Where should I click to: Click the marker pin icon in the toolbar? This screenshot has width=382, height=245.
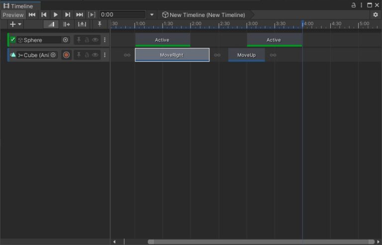coord(99,24)
